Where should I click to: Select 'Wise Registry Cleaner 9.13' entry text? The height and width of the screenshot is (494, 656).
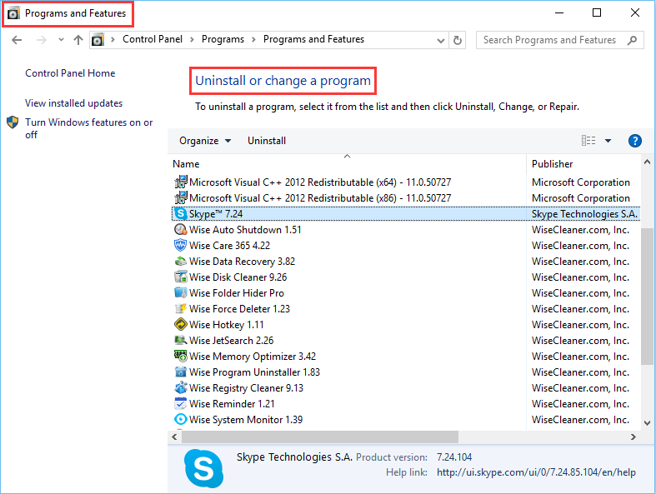246,388
